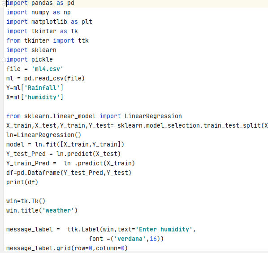Click the string 'ml4.csv'

[x=48, y=69]
